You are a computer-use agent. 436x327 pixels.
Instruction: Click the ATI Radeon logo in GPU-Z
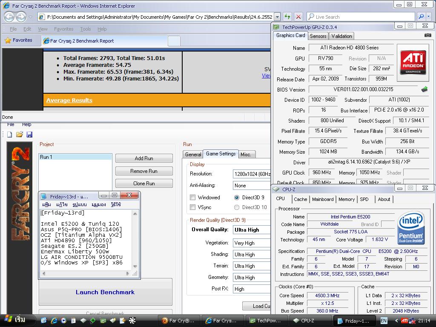click(x=413, y=62)
